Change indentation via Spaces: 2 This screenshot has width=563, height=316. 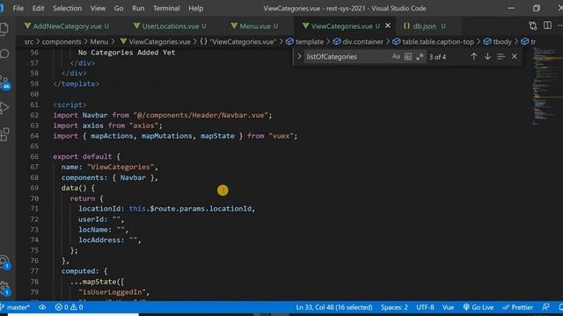tap(394, 307)
